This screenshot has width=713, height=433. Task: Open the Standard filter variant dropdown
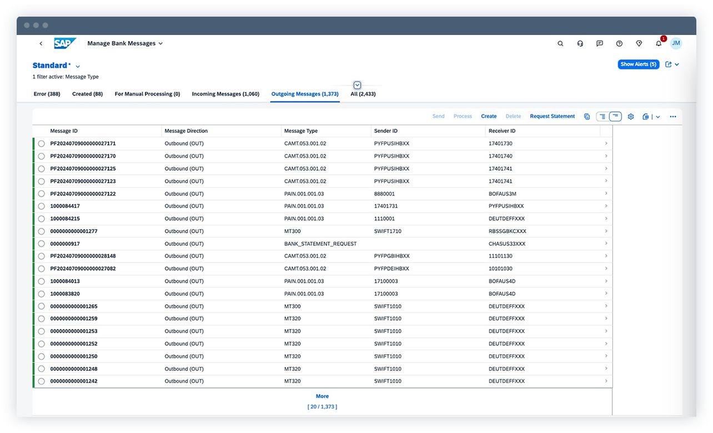[x=77, y=65]
